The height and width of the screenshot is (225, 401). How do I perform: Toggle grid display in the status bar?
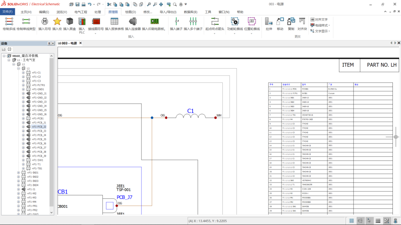352,221
